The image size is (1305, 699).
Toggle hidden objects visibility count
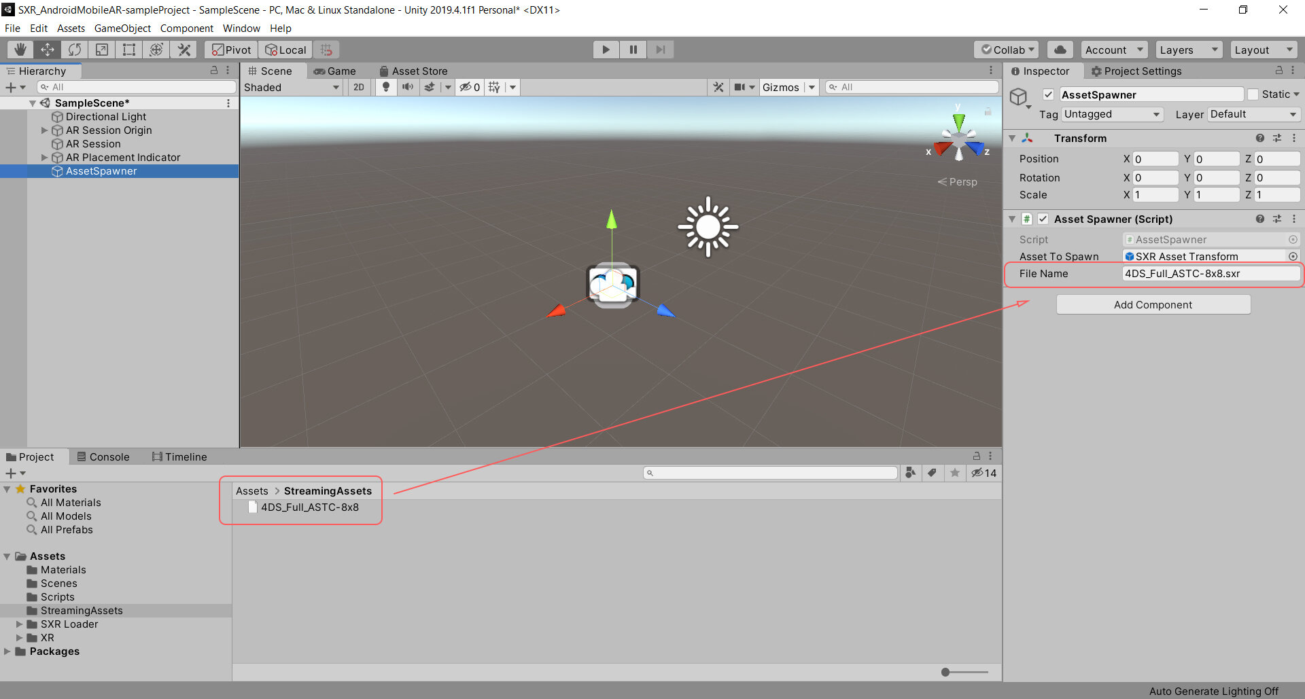click(470, 87)
